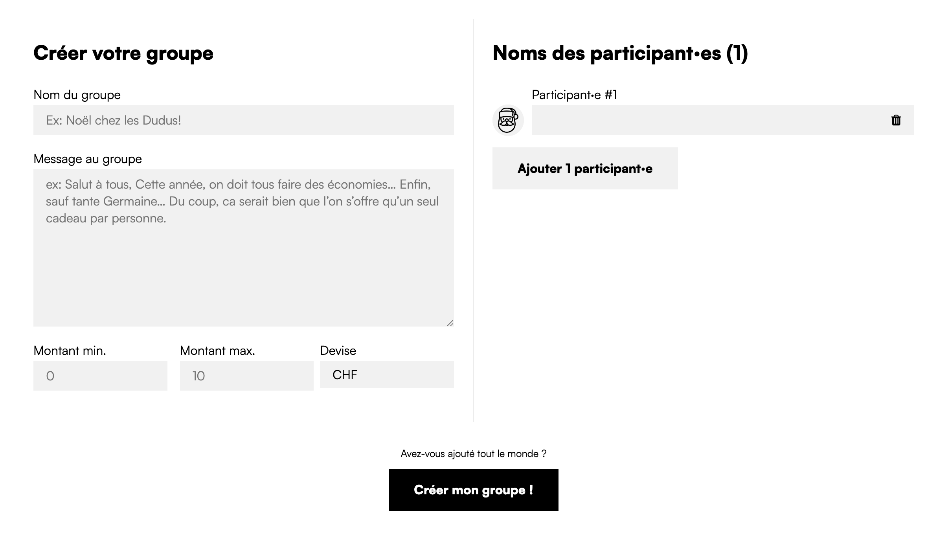948x547 pixels.
Task: Click the 'Participant·e #1' label
Action: 574,95
